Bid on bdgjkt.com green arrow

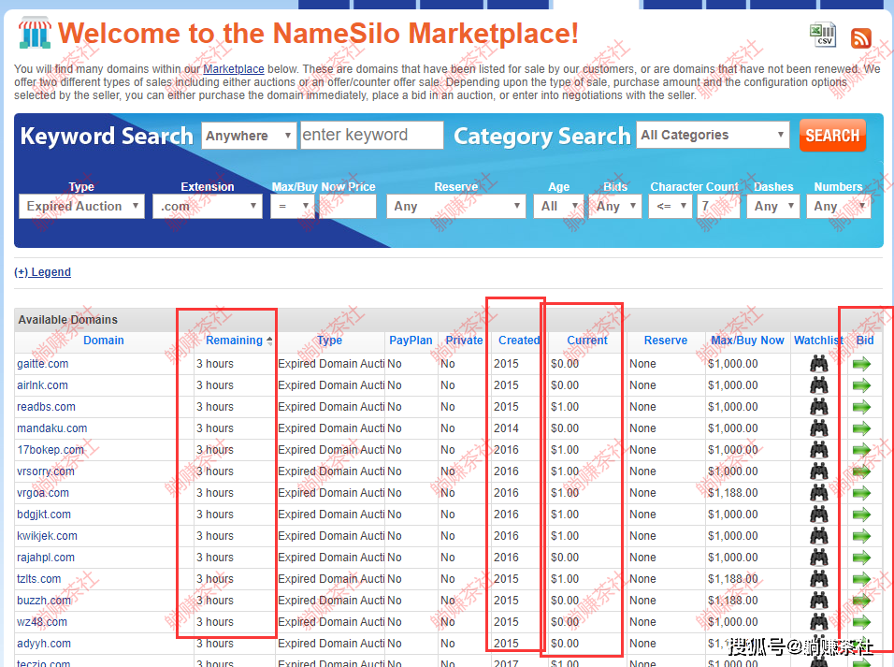[861, 515]
